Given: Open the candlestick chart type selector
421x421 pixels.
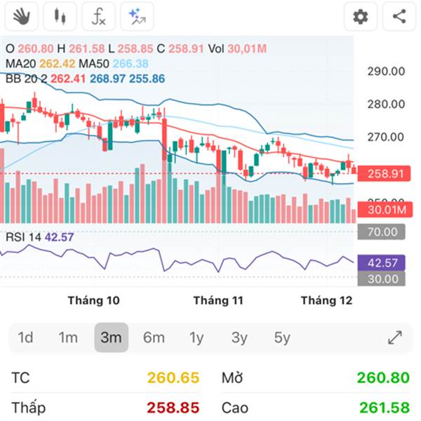Looking at the screenshot, I should click(x=60, y=16).
